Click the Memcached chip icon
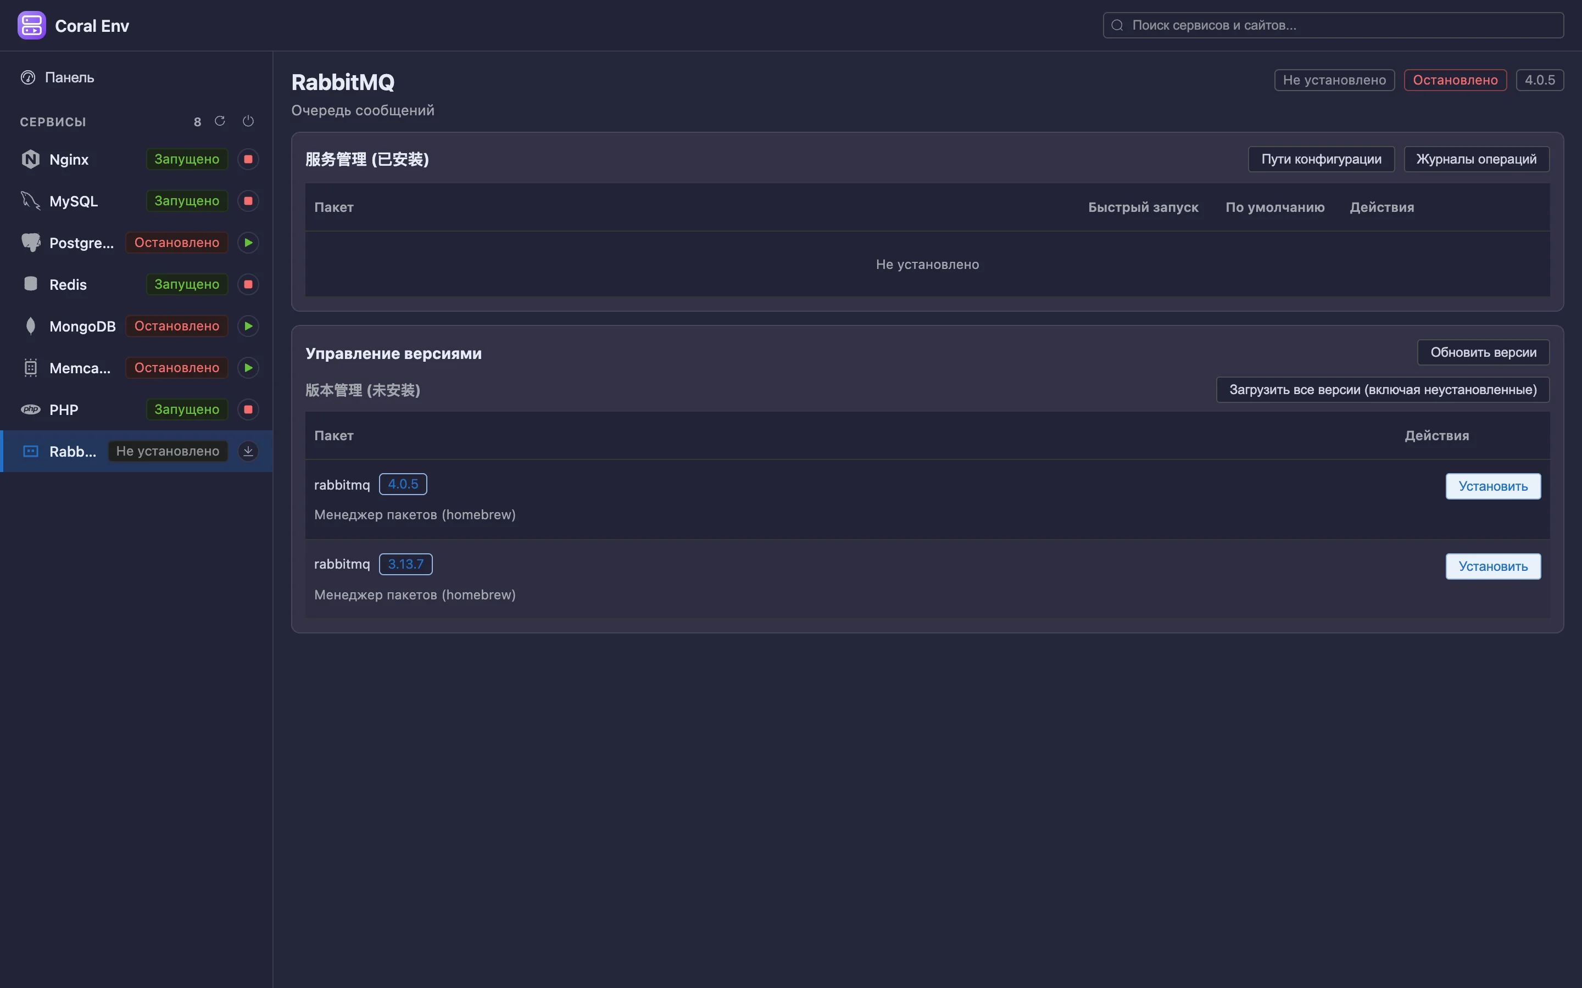This screenshot has height=988, width=1582. (31, 368)
